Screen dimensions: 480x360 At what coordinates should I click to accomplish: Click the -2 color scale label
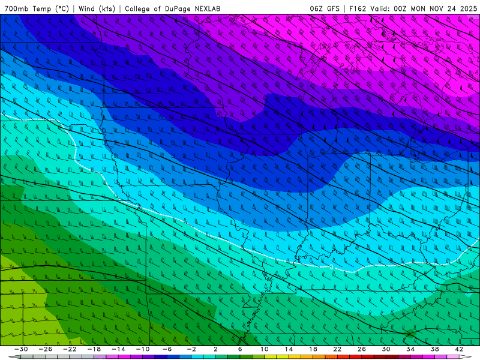click(191, 349)
